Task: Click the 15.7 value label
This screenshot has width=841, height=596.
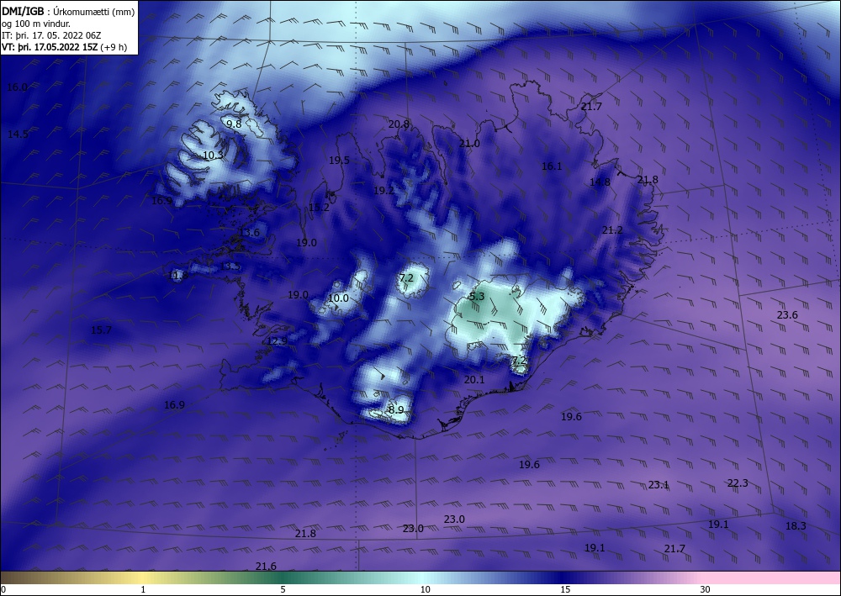Action: tap(101, 330)
